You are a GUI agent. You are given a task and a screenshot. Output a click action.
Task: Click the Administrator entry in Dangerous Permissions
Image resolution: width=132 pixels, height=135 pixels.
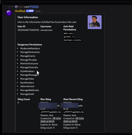[27, 86]
